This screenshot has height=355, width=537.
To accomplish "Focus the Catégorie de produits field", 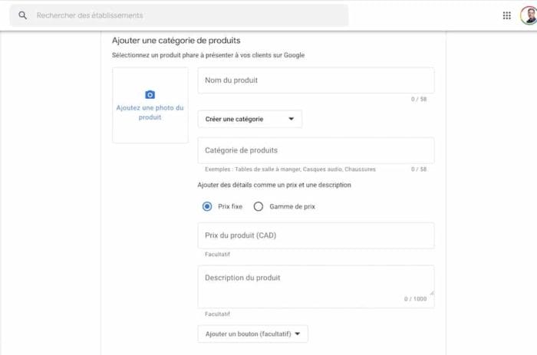I will coord(316,150).
